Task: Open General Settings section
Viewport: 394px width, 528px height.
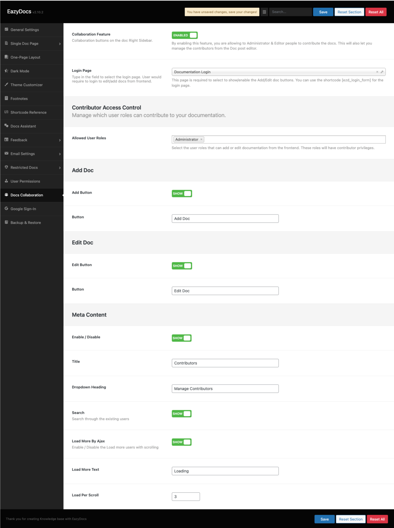Action: click(x=25, y=30)
